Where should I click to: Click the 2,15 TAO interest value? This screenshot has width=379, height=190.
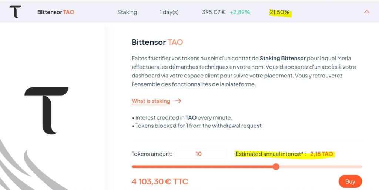pyautogui.click(x=322, y=154)
